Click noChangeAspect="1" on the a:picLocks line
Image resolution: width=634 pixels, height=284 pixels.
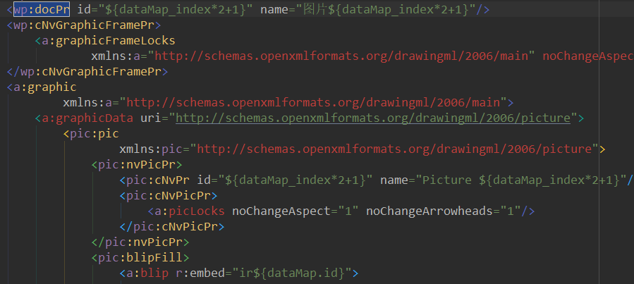pos(295,211)
